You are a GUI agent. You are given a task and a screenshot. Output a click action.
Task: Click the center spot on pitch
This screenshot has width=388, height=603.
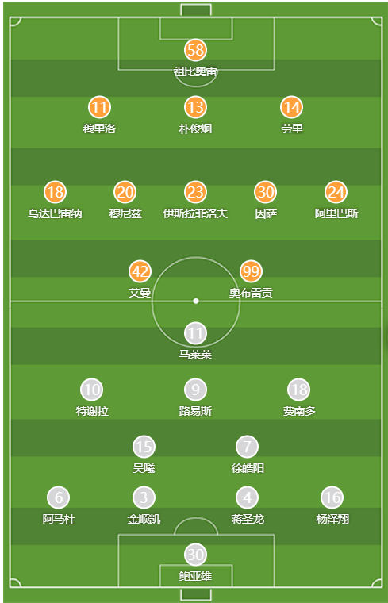[x=196, y=301]
